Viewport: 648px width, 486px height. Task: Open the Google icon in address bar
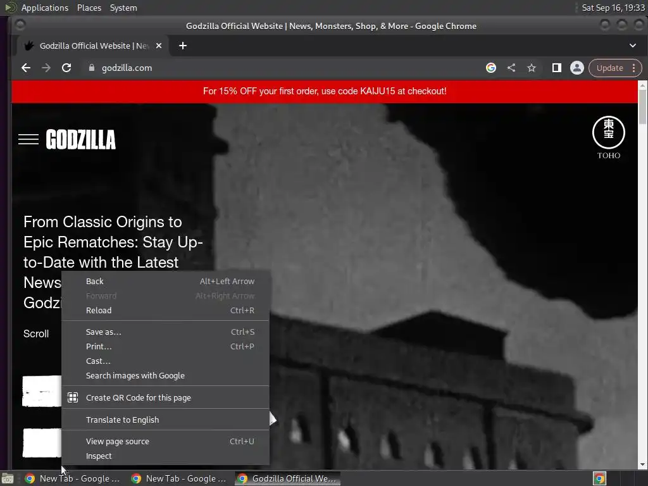point(491,68)
